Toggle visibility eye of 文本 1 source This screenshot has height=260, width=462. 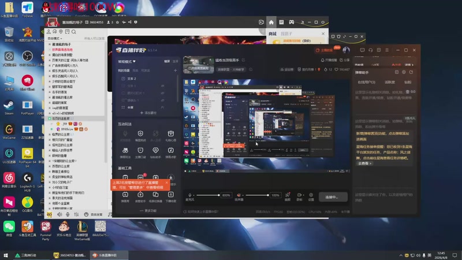pyautogui.click(x=162, y=86)
